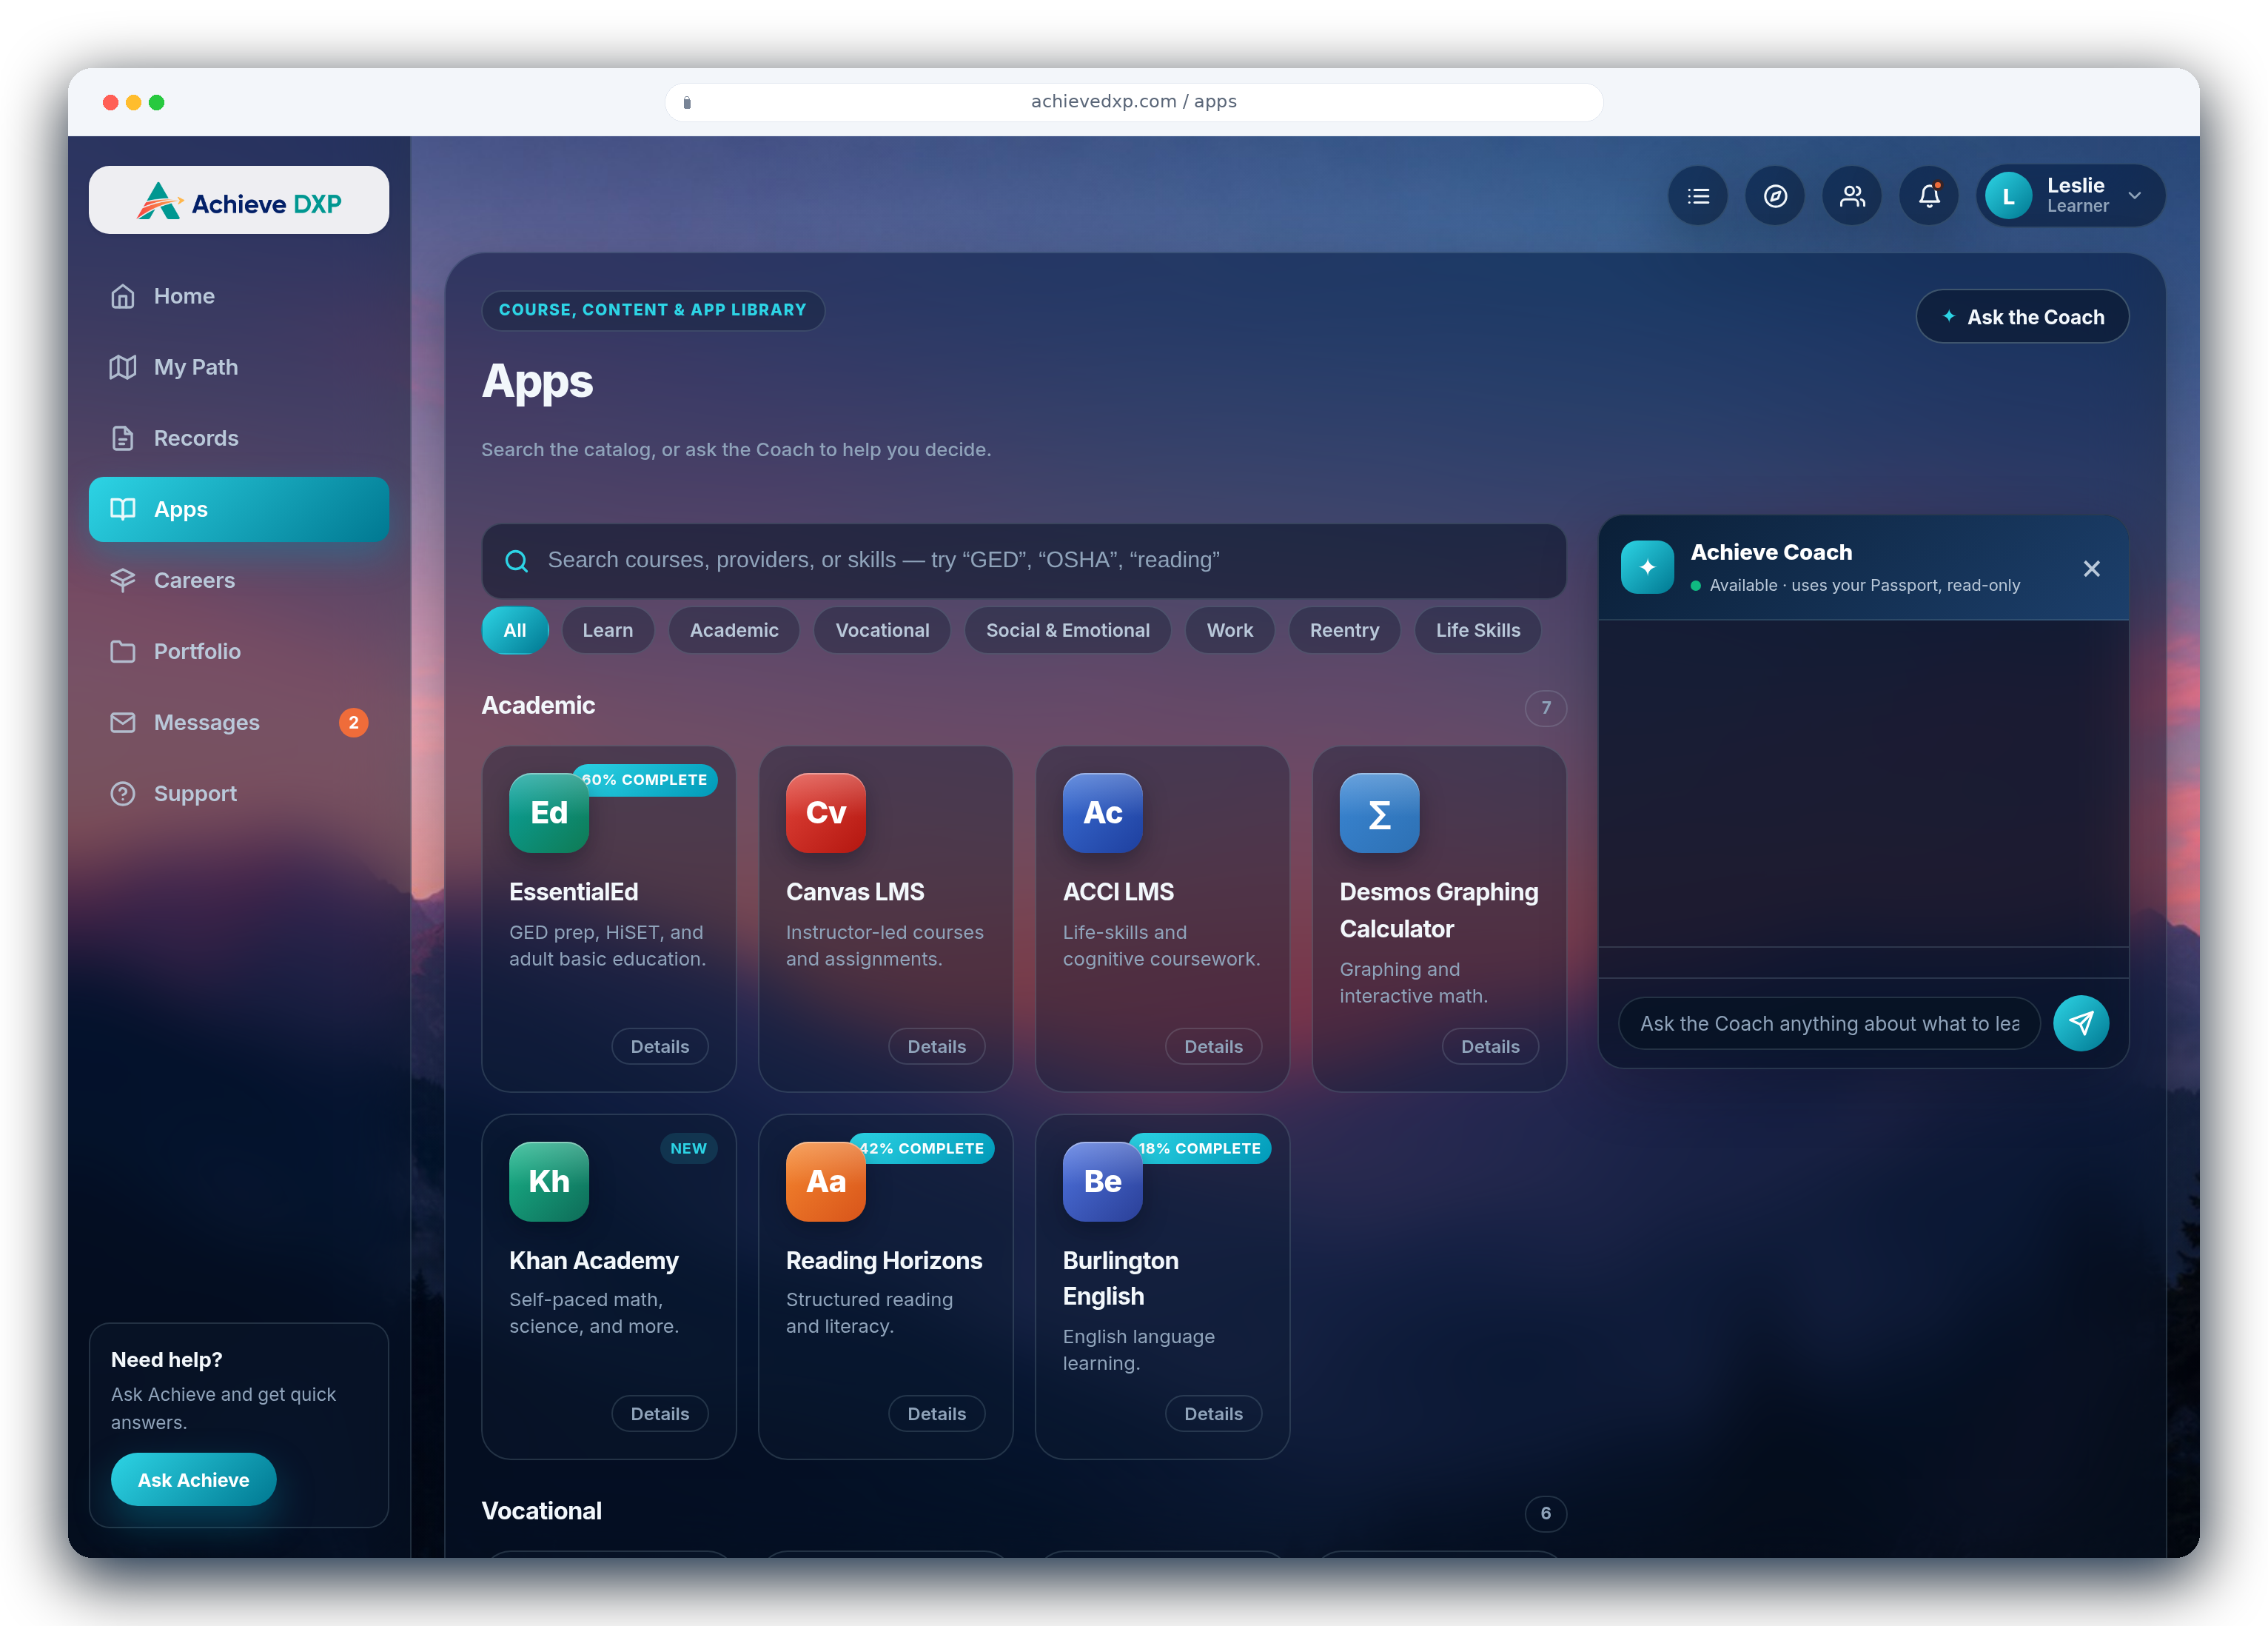
Task: Click the search magnifier icon
Action: click(x=516, y=561)
